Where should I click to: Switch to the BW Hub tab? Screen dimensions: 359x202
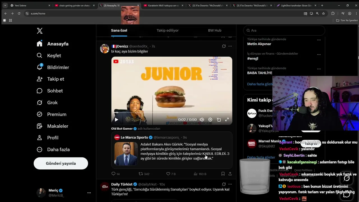pyautogui.click(x=215, y=30)
